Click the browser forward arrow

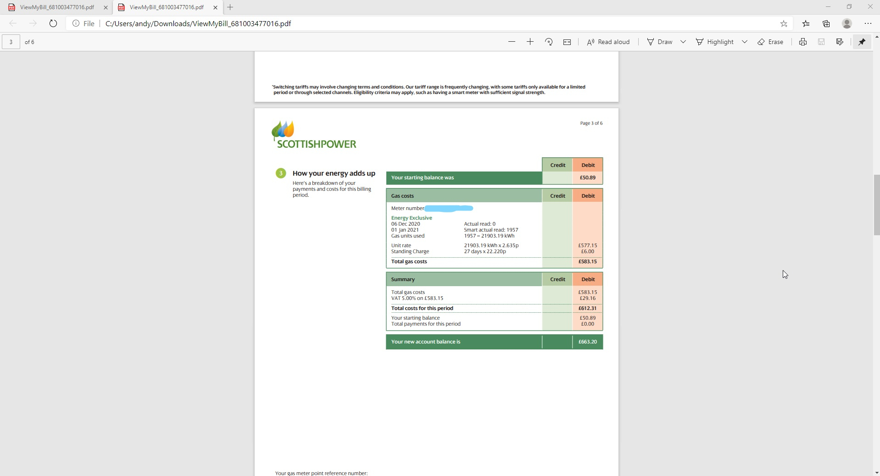[33, 23]
